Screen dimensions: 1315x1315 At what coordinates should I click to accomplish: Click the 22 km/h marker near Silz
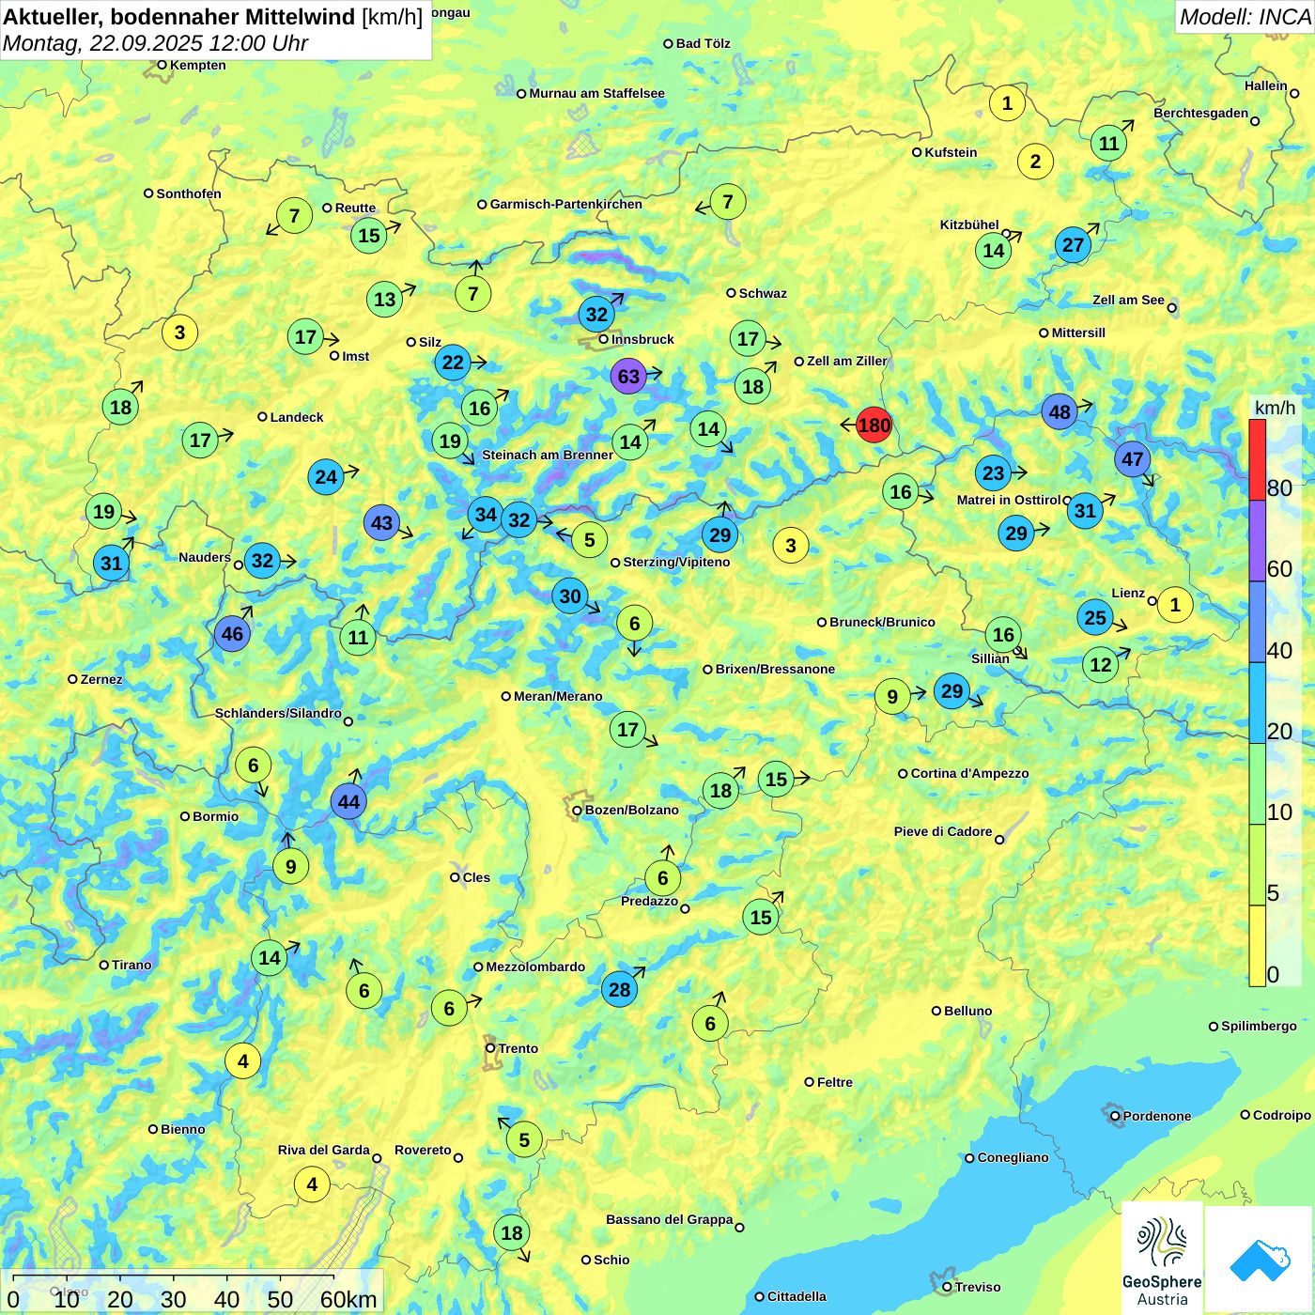(x=453, y=363)
